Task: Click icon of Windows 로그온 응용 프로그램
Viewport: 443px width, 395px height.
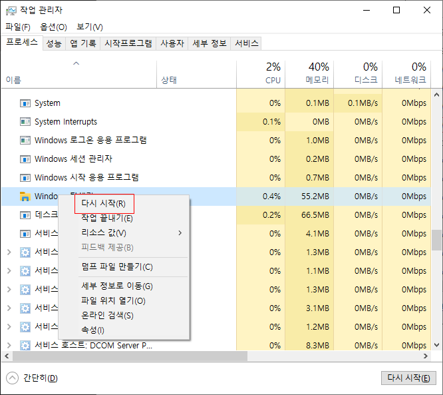Action: [x=25, y=141]
